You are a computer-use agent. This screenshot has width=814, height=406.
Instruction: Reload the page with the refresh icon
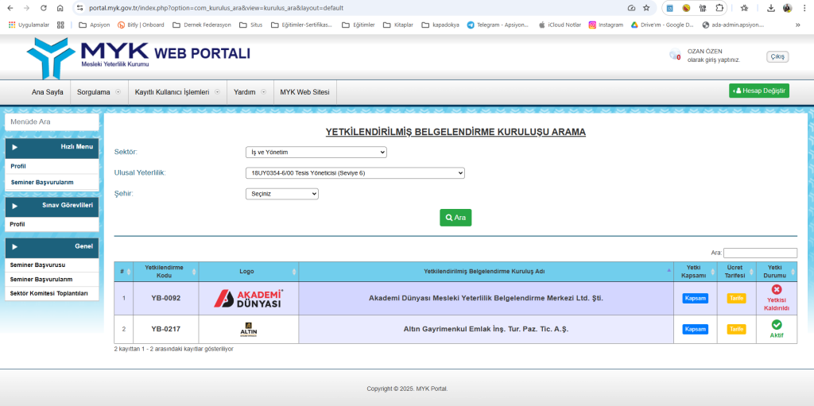pos(44,8)
